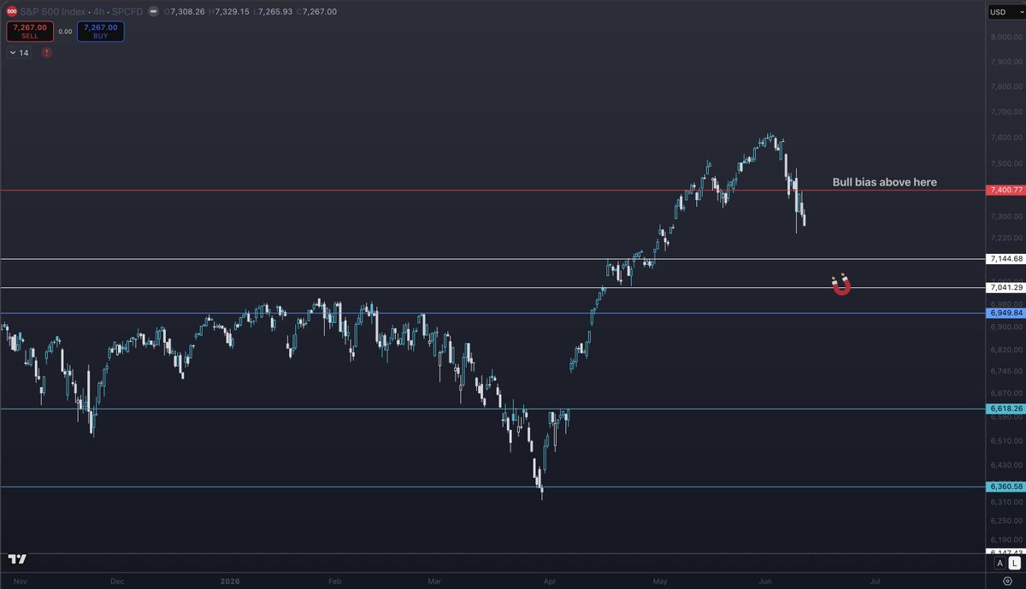Click the S&P 500 red symbol logo
The width and height of the screenshot is (1026, 589).
point(12,12)
